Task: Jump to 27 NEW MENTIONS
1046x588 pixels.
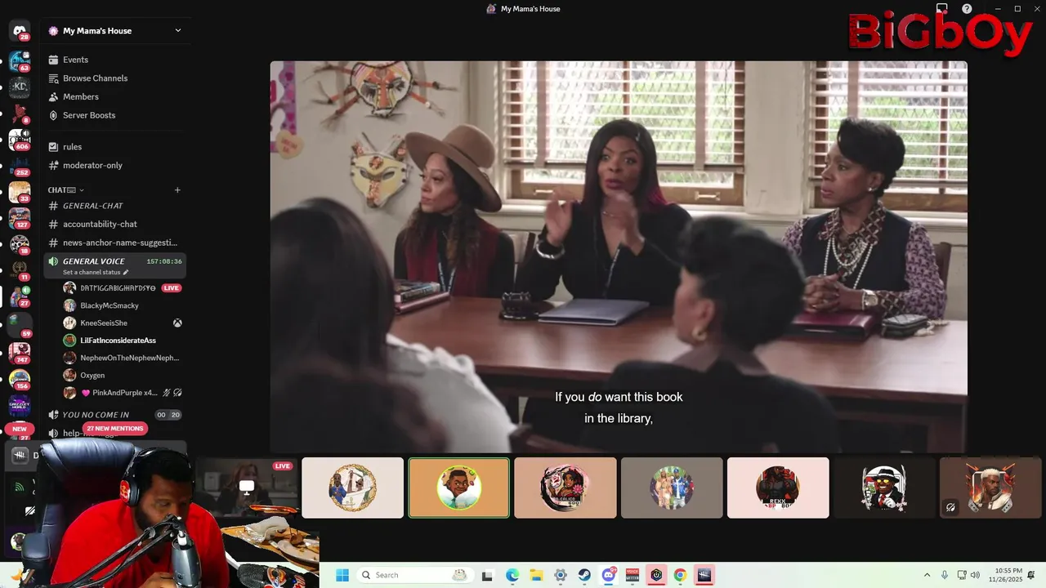Action: pyautogui.click(x=115, y=429)
